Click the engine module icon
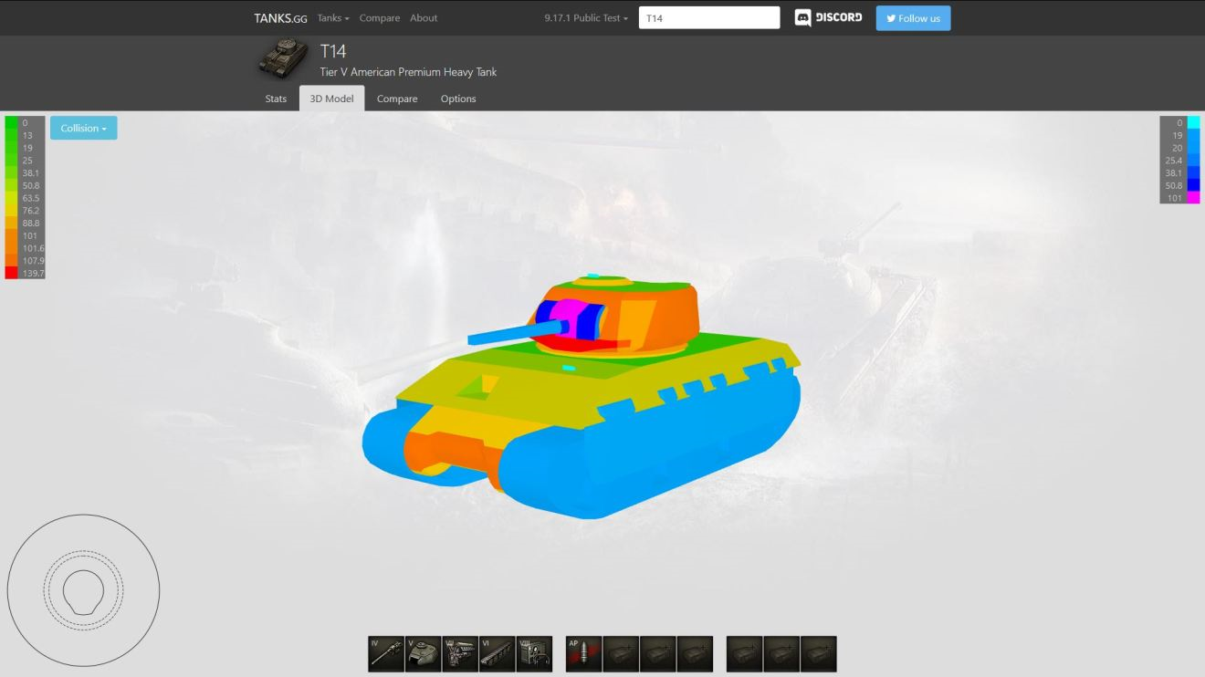This screenshot has width=1205, height=677. click(460, 654)
